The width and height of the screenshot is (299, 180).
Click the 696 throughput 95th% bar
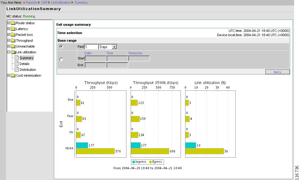[150, 151]
